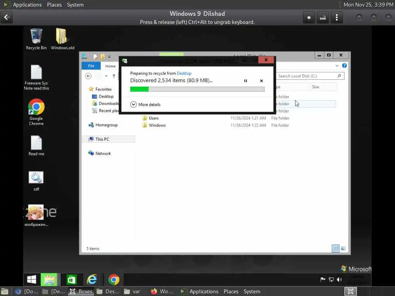Open Applications menu in bottom panel
The image size is (395, 296).
204,291
